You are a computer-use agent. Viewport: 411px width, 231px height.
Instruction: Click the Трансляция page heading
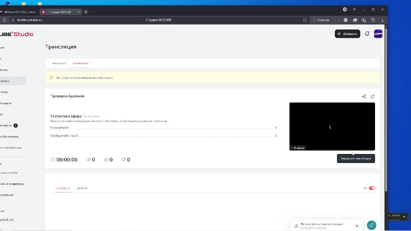coord(61,47)
